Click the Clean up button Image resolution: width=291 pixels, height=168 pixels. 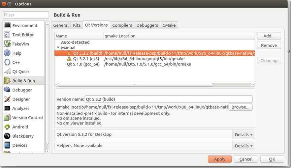[269, 61]
